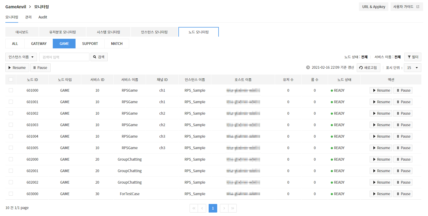Select the GATEWAY node type filter

tap(39, 44)
